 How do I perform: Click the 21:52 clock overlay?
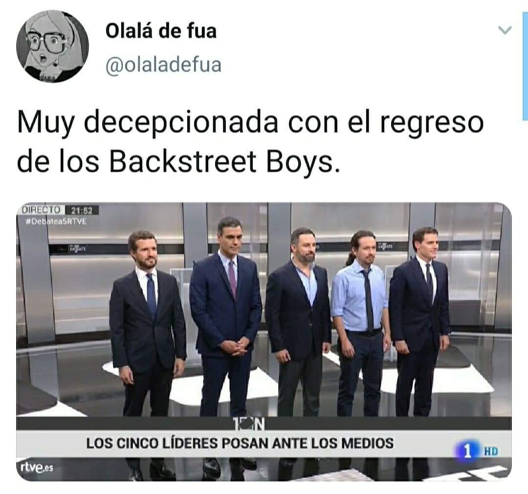pyautogui.click(x=82, y=211)
